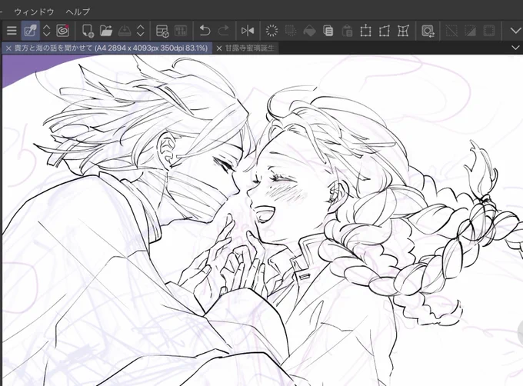Launch Clip Studio via the spiral icon
This screenshot has width=523, height=386.
[x=63, y=31]
